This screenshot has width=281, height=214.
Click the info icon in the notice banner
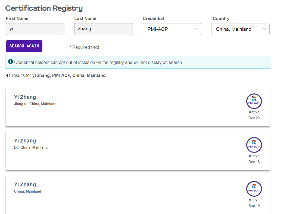pyautogui.click(x=11, y=62)
